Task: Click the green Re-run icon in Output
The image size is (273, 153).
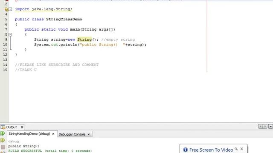Action: coord(3,133)
